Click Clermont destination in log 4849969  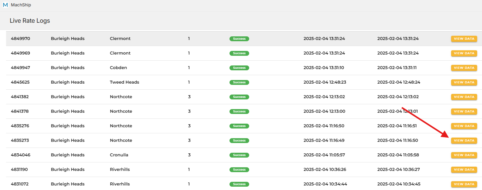click(x=120, y=53)
